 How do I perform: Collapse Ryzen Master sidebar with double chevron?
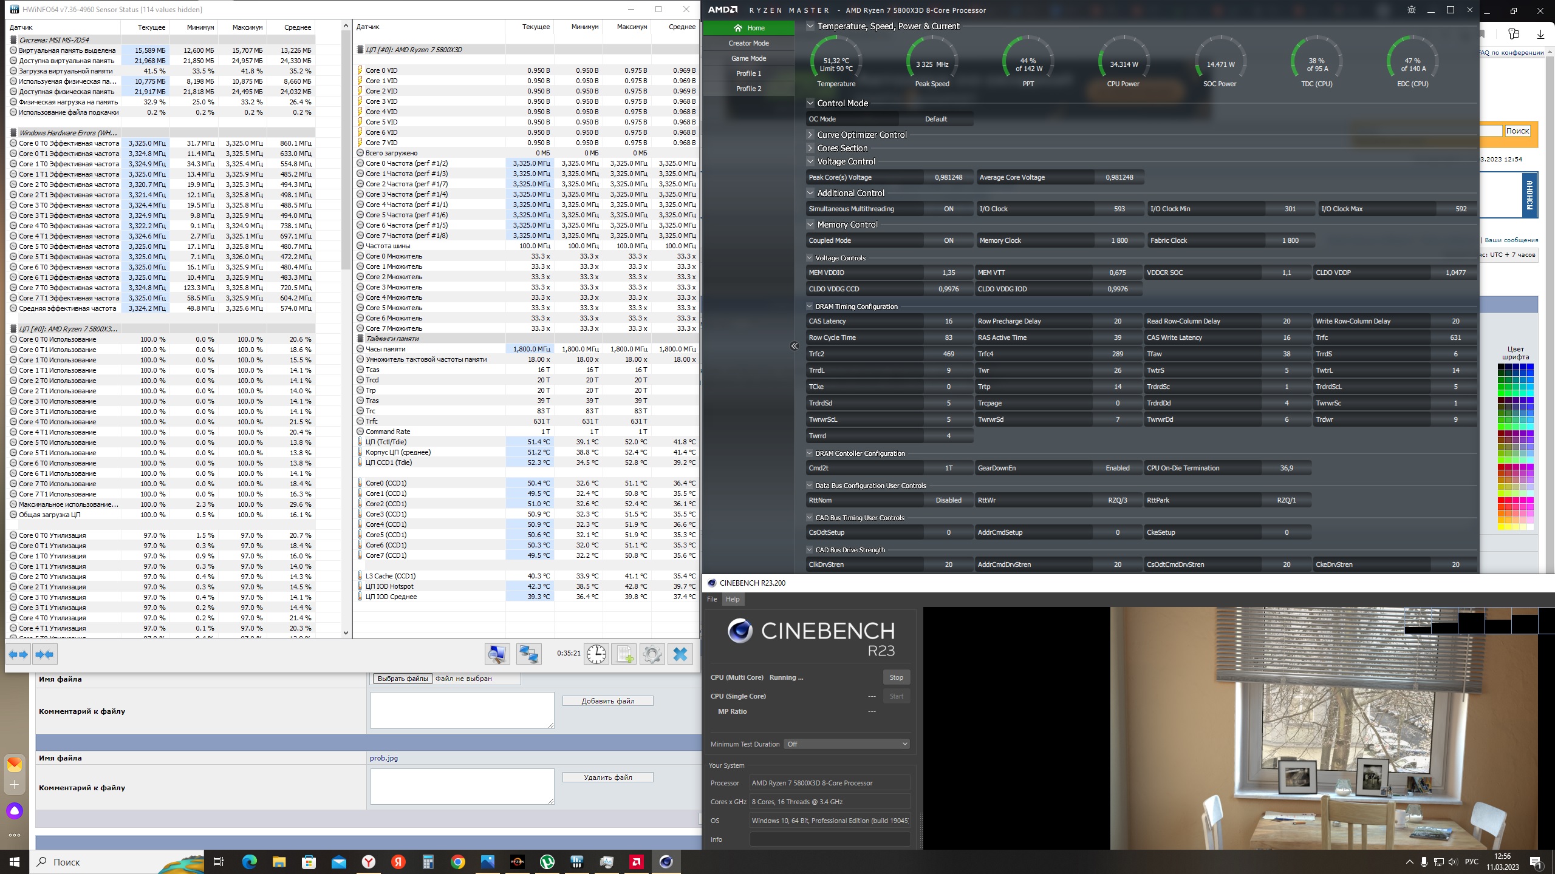tap(794, 346)
